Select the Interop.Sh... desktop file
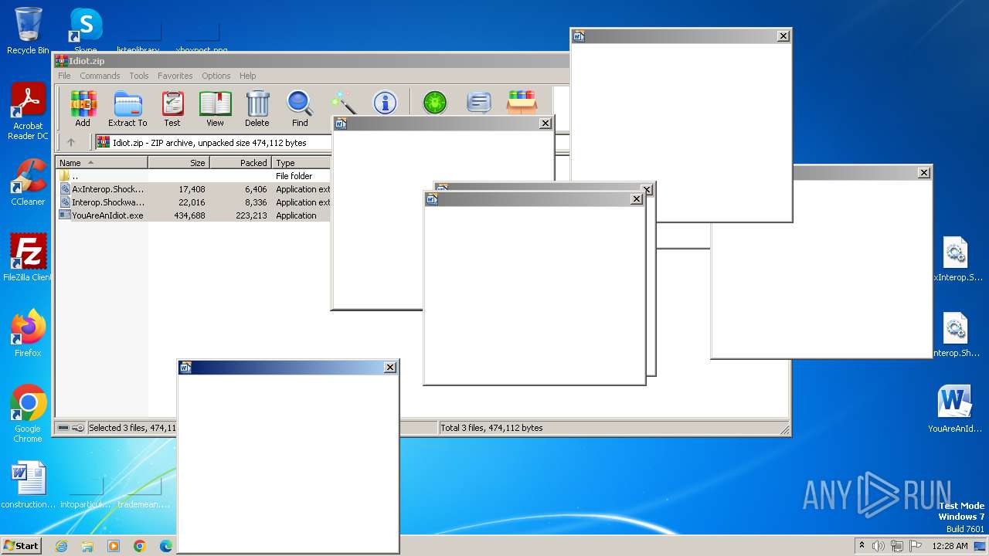 pyautogui.click(x=957, y=335)
